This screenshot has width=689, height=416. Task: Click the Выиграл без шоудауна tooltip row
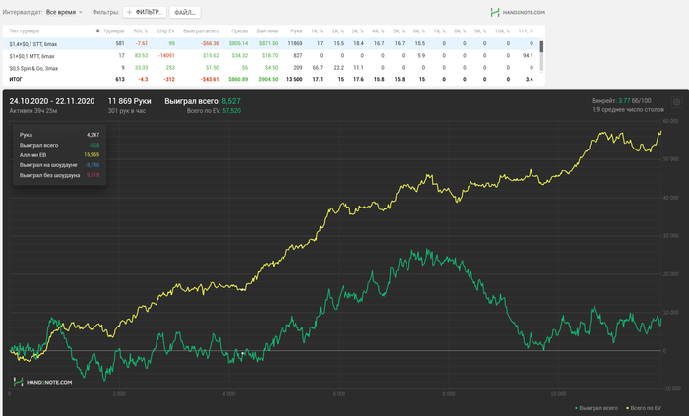59,175
